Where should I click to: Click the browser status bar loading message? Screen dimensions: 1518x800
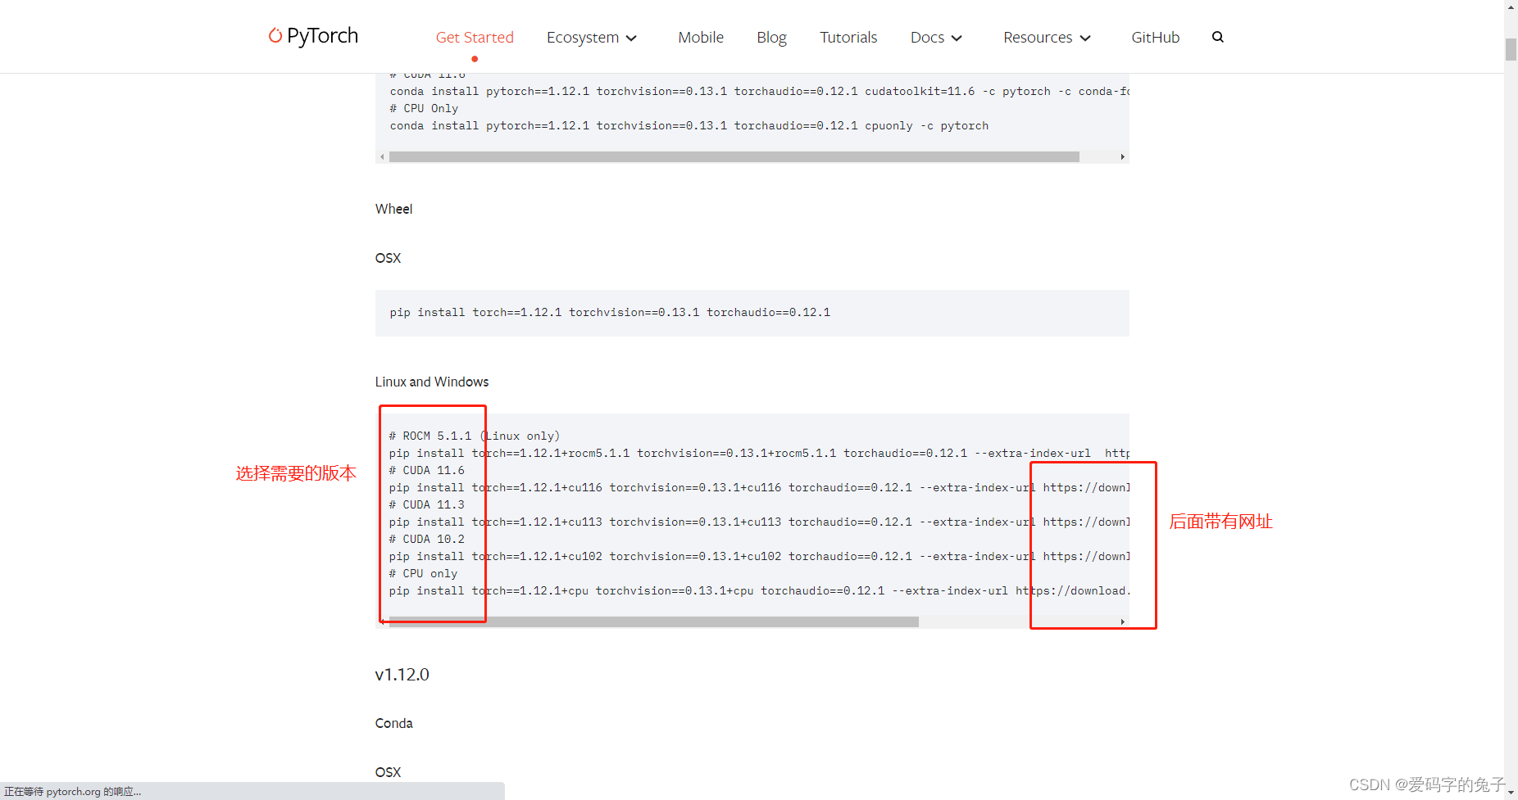[73, 792]
